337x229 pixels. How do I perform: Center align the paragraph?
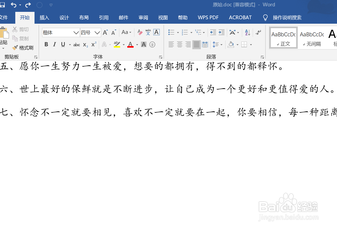(x=180, y=44)
